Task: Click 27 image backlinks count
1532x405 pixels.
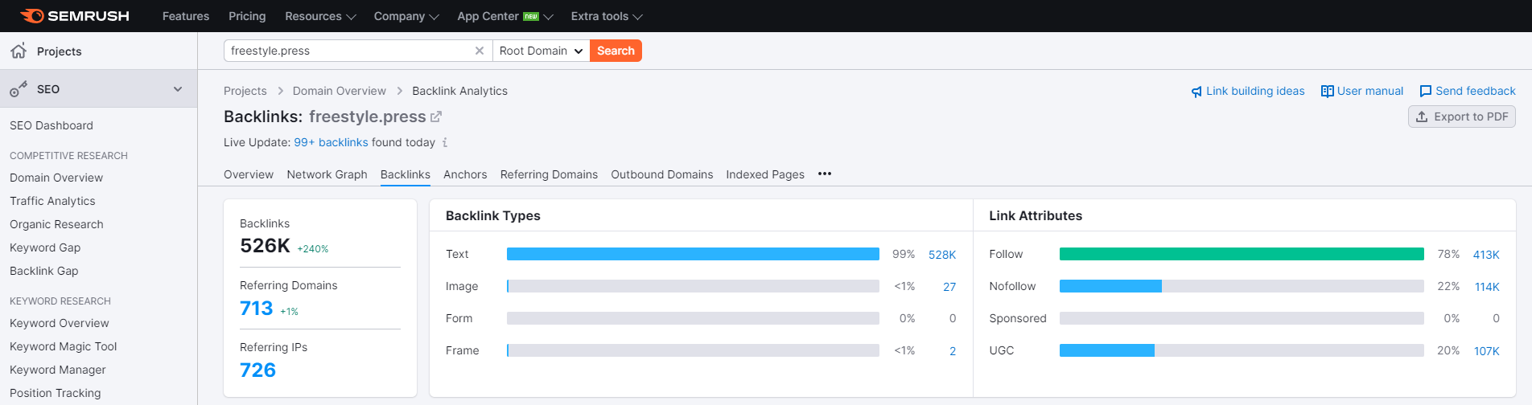Action: coord(949,287)
